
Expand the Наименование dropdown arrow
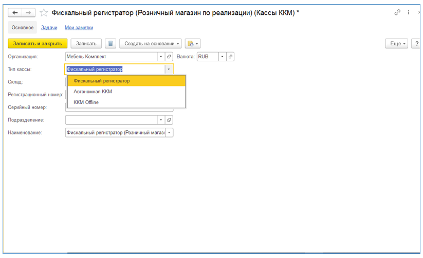pyautogui.click(x=169, y=133)
